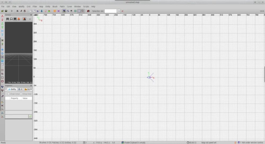265x144 pixels.
Task: Maximize the Properties panel using its square button
Action: click(31, 86)
